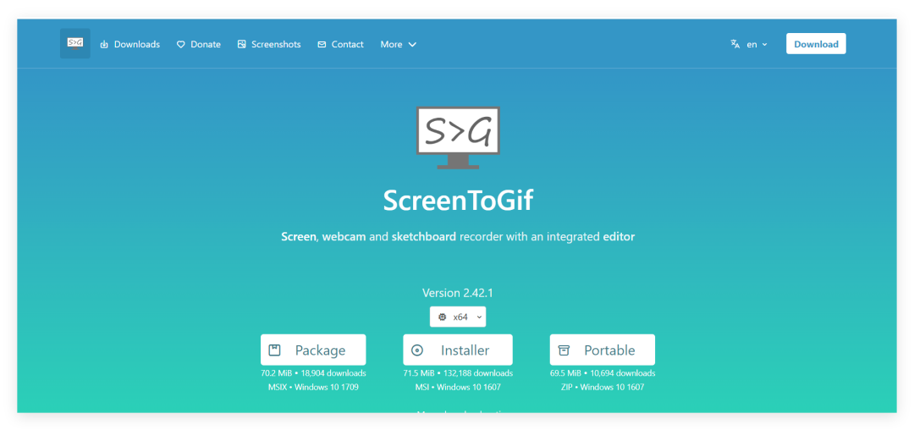Viewport: 914px width, 430px height.
Task: Click the 70.2 MiB • 18,904 downloads text
Action: [314, 373]
